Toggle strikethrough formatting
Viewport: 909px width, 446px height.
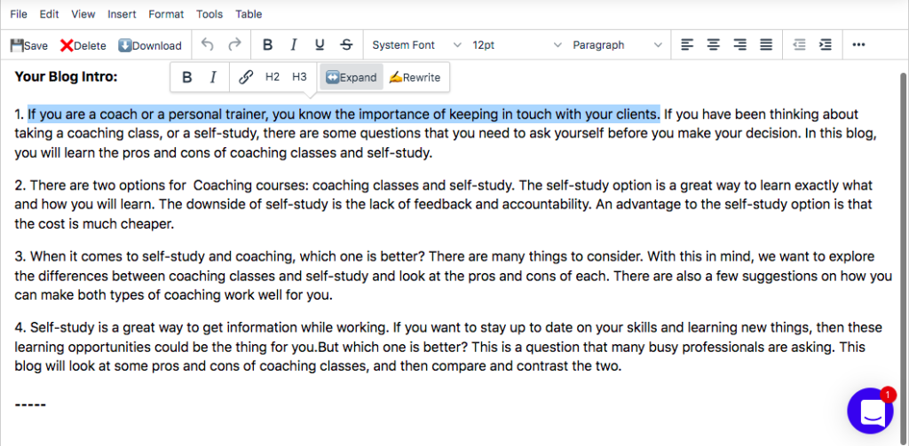click(346, 44)
